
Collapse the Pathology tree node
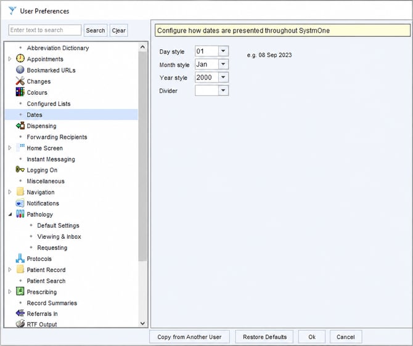(x=10, y=214)
